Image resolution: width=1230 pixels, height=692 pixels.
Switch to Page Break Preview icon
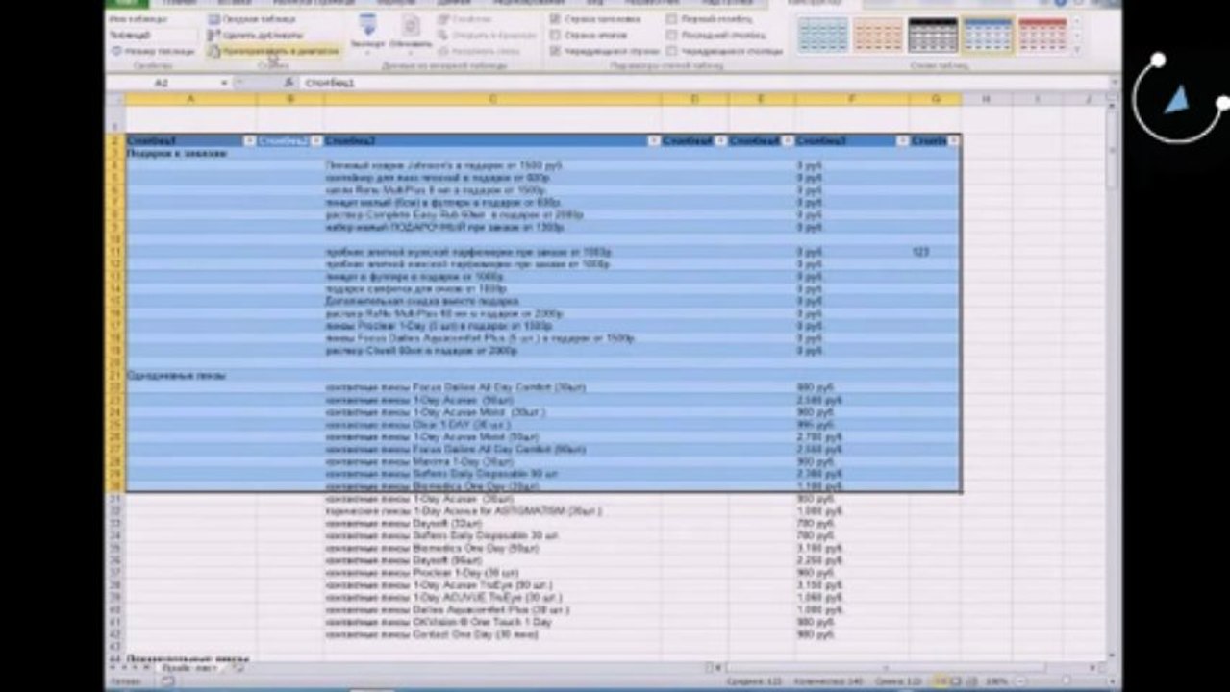click(969, 680)
